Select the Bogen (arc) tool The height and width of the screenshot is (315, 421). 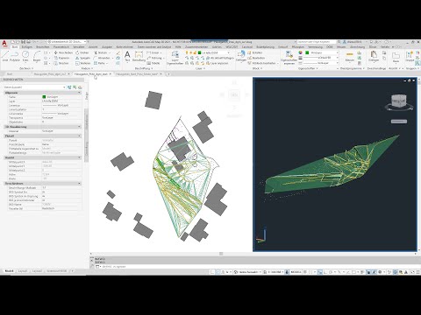coord(37,56)
